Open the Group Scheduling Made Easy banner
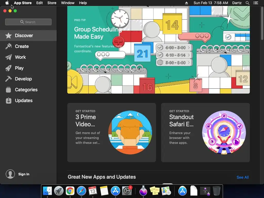Screen dimensions: 264x198 pos(159,50)
